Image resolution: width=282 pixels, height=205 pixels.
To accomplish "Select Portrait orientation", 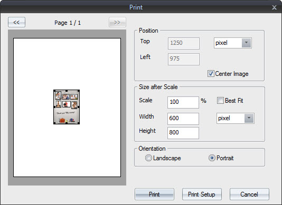I will pyautogui.click(x=212, y=158).
